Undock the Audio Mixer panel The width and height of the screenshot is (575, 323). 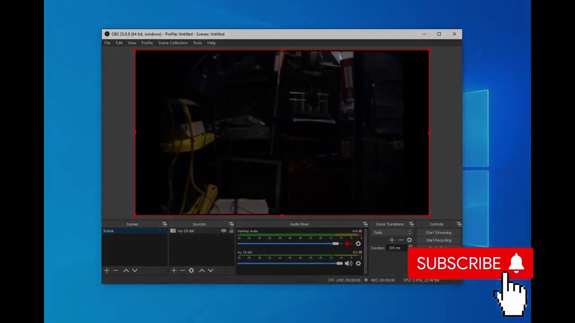tap(365, 224)
